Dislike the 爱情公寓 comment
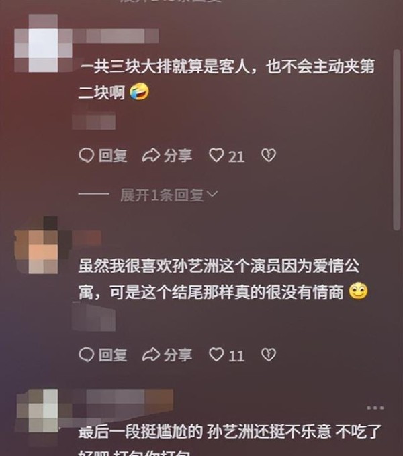403x456 pixels. coord(269,355)
